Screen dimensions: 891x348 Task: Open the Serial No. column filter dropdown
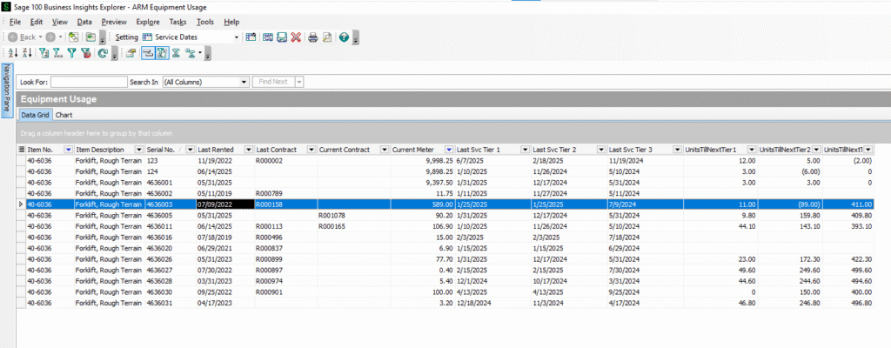pyautogui.click(x=191, y=149)
